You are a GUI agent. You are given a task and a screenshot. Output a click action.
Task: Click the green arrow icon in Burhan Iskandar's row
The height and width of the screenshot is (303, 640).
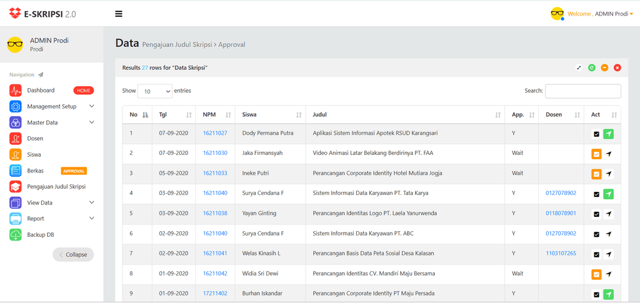pyautogui.click(x=609, y=294)
